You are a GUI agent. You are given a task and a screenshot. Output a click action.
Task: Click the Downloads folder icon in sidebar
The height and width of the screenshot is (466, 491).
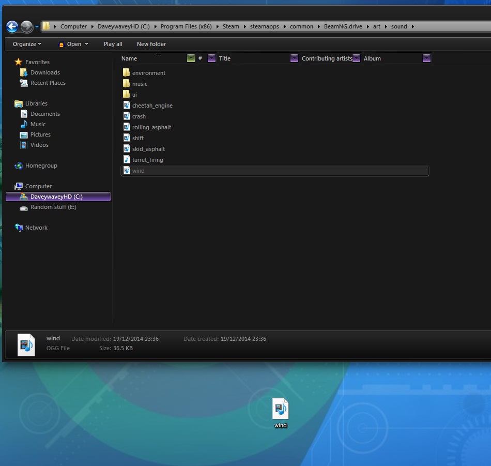click(x=23, y=72)
